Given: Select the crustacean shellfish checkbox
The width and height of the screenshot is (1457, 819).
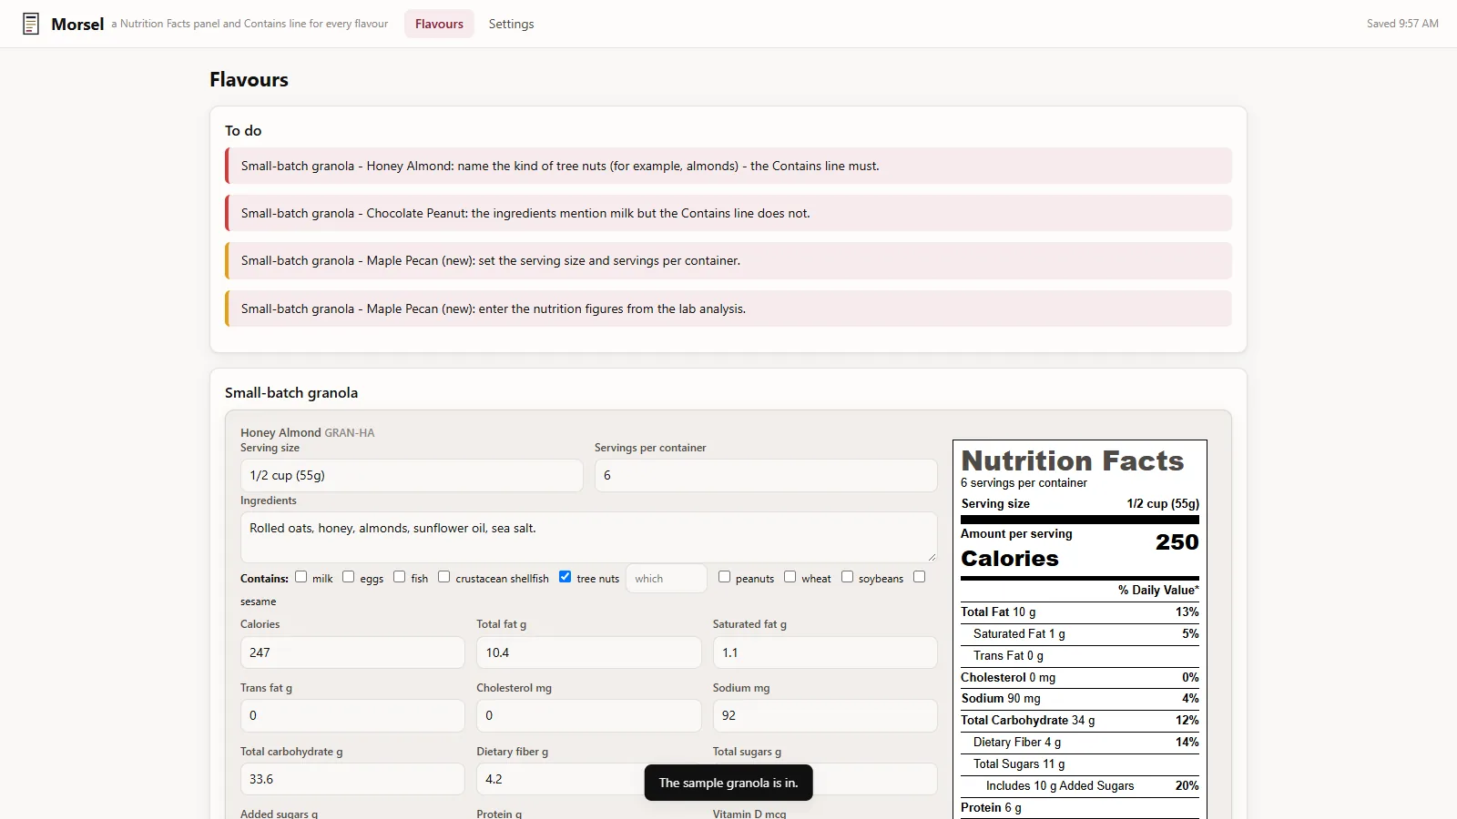Looking at the screenshot, I should coord(443,577).
